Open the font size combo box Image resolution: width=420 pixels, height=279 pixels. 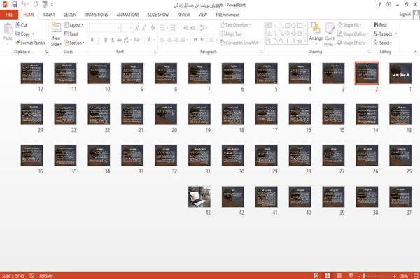(127, 28)
